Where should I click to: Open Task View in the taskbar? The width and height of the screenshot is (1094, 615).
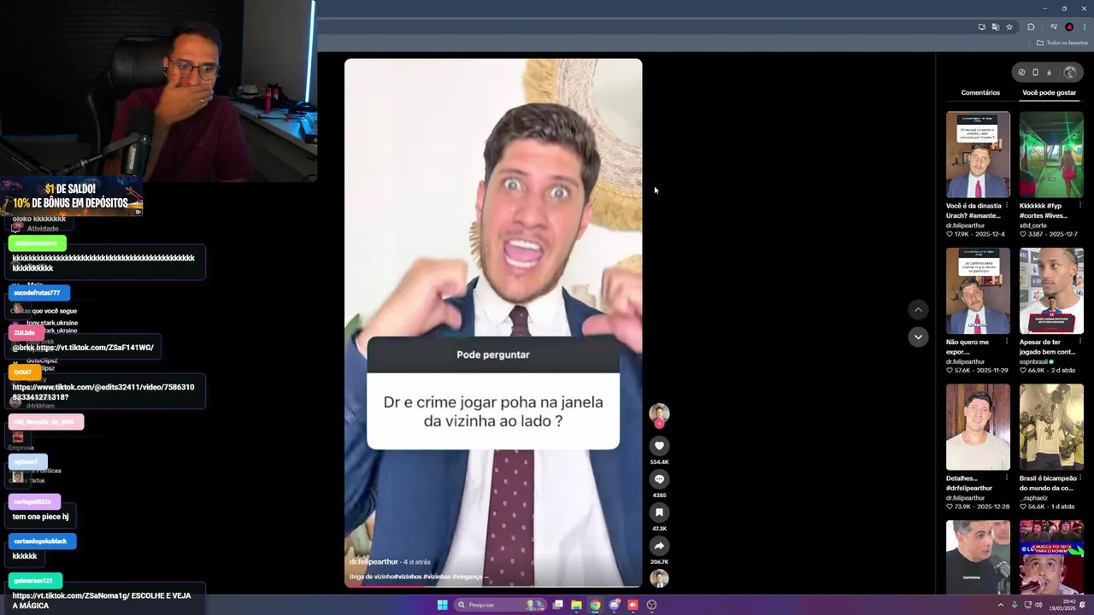click(557, 605)
